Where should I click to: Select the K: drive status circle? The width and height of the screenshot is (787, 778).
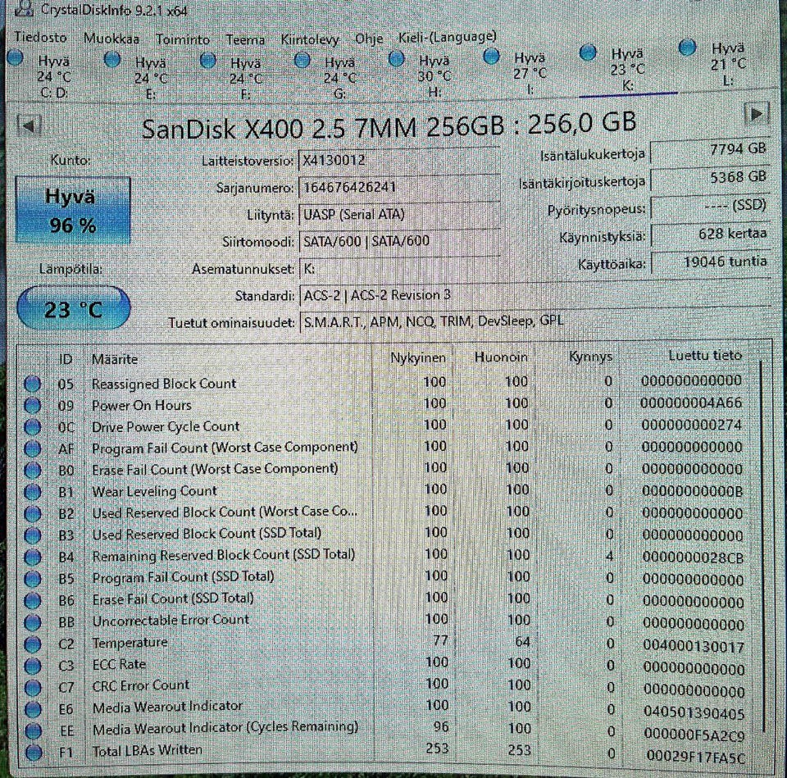click(x=588, y=52)
